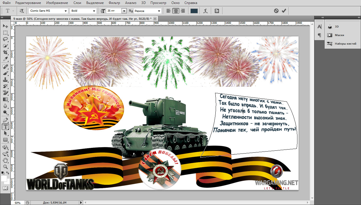Select the Quick Selection tool

coord(5,46)
